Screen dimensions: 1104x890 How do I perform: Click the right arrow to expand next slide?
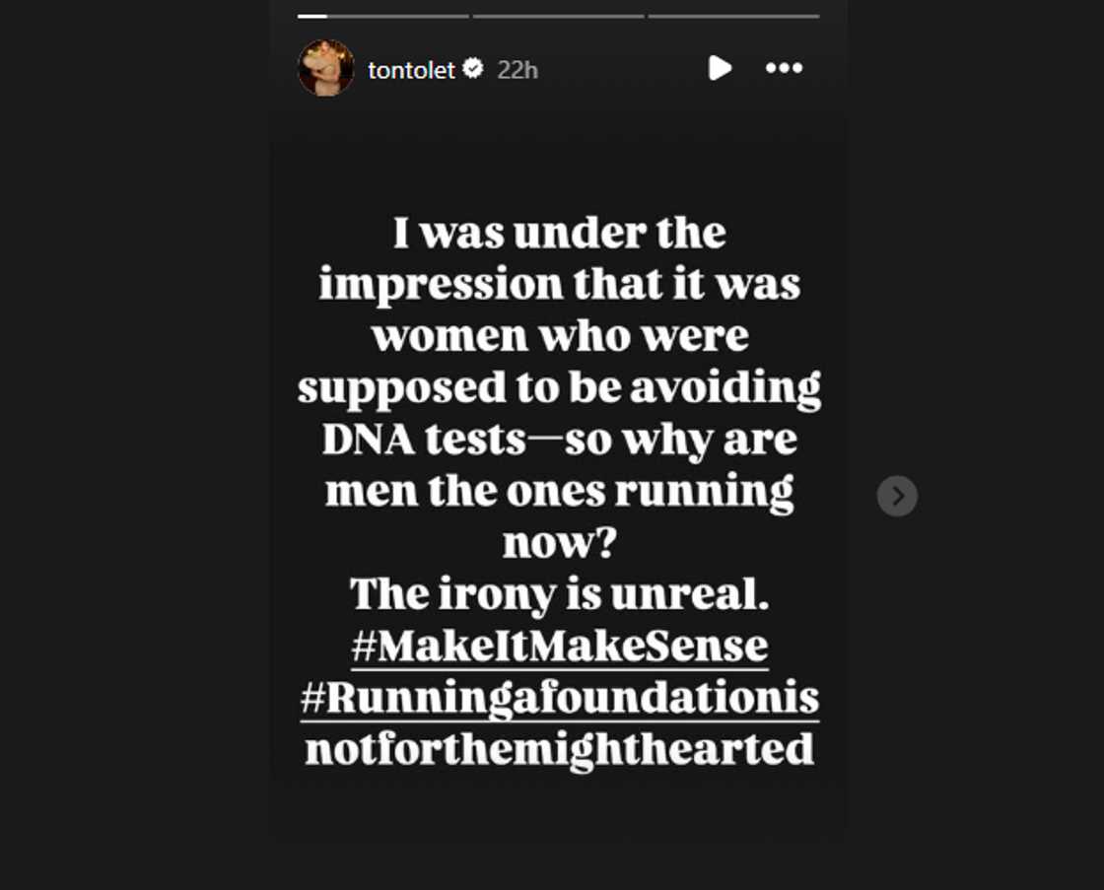point(897,496)
